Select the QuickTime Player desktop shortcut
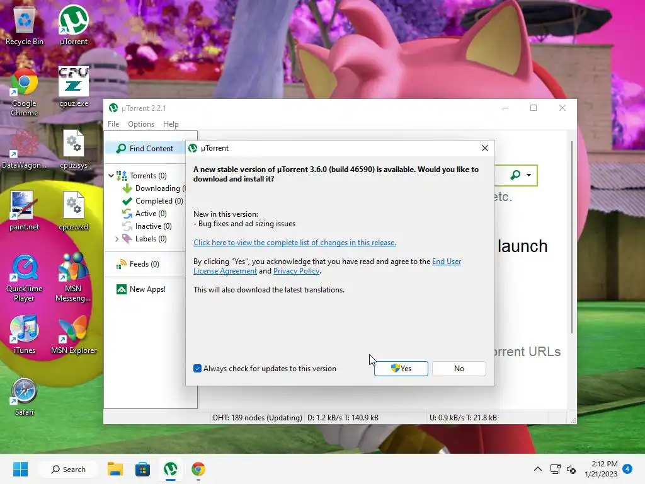This screenshot has width=645, height=484. pos(25,278)
